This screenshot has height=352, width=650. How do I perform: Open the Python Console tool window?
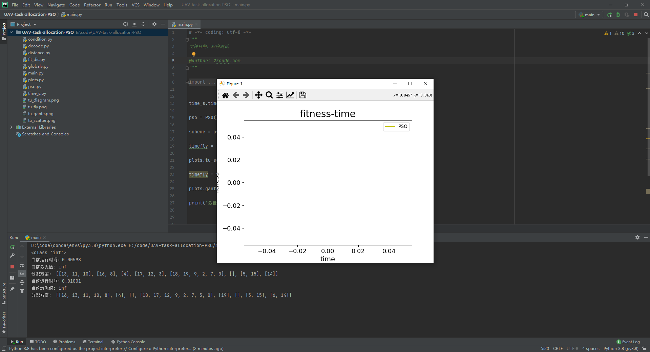[128, 342]
